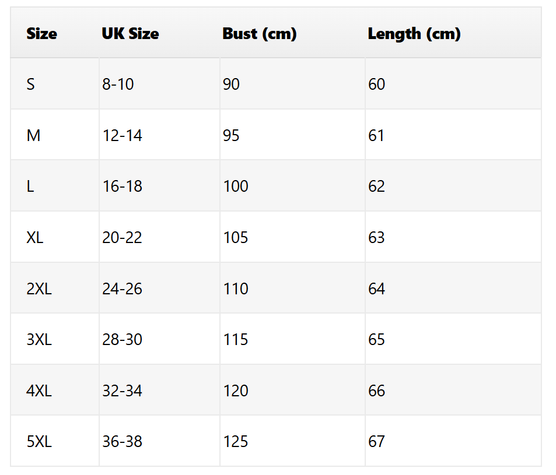The width and height of the screenshot is (556, 475).
Task: Click the UK size 36-38 cell
Action: click(x=122, y=442)
